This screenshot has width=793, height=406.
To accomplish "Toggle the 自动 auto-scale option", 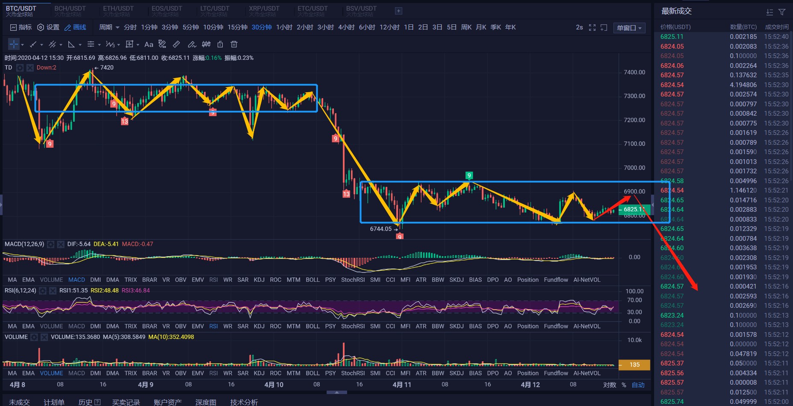I will click(x=638, y=385).
